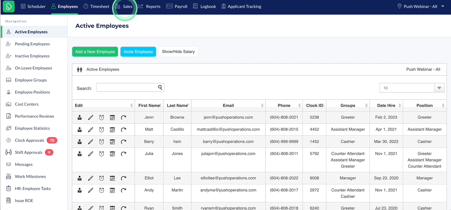Click the calendar icon in Barry hein's row
The width and height of the screenshot is (451, 210).
112,142
